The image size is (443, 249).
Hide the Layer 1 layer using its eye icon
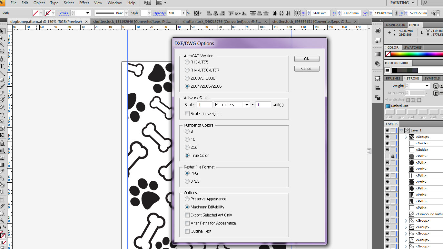click(387, 130)
